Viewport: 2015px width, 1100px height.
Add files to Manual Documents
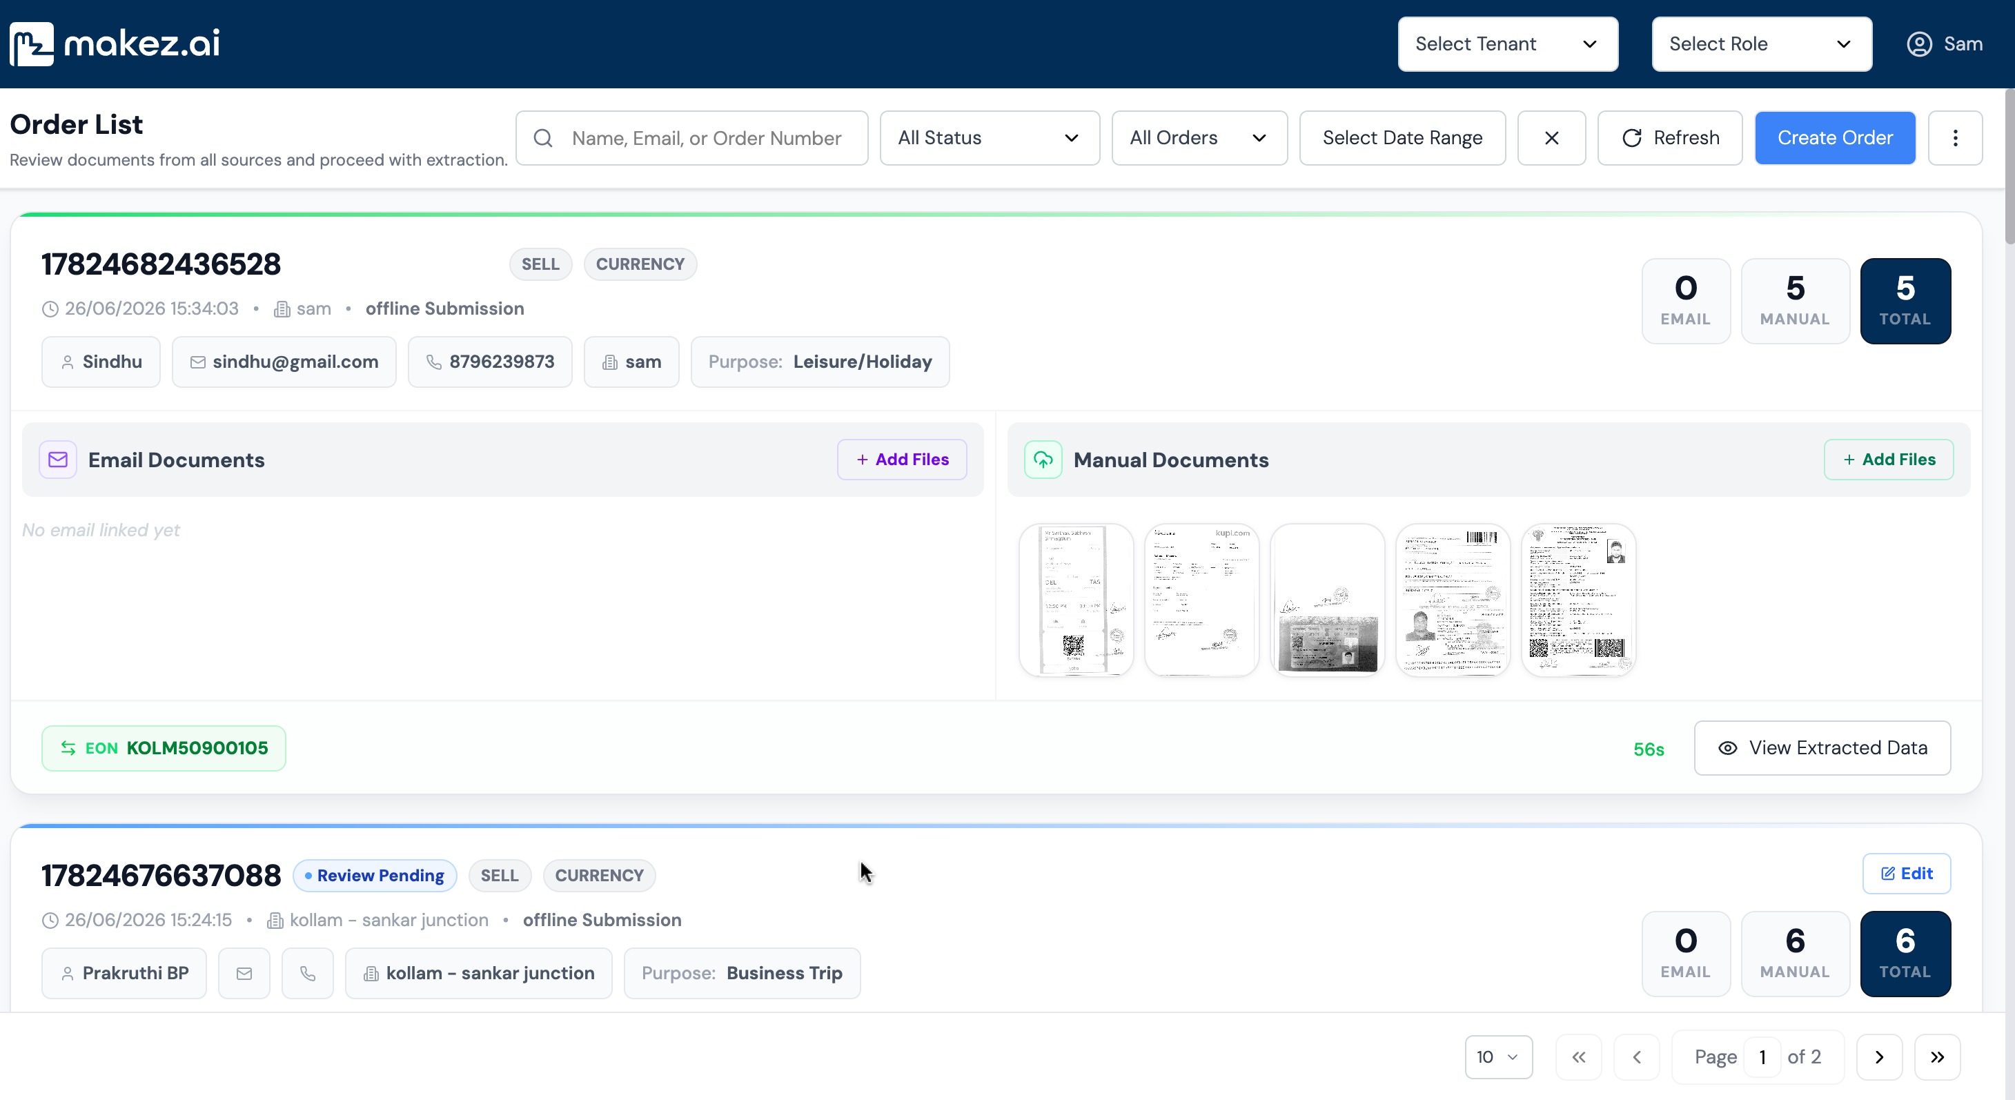(1888, 459)
